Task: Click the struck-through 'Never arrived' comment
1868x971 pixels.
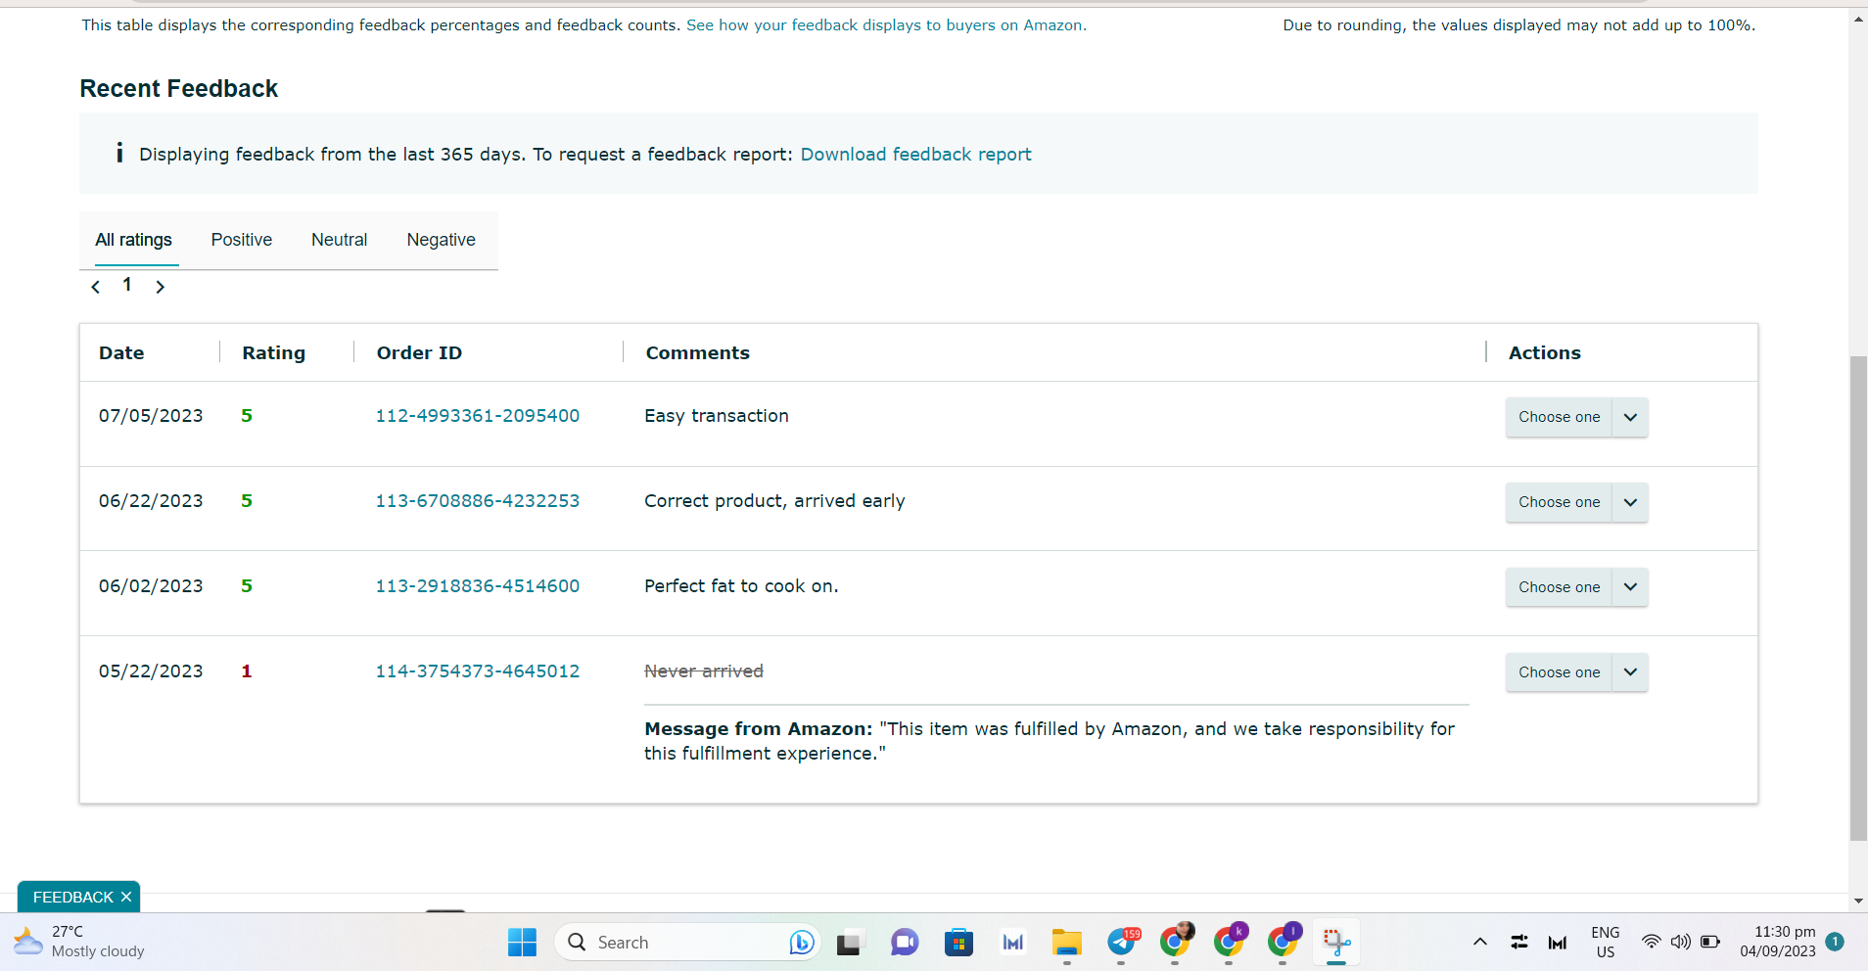Action: tap(704, 671)
